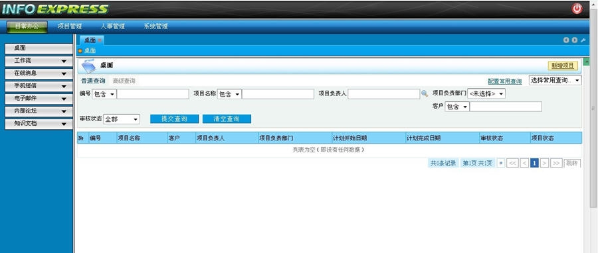Go to next page with > button
This screenshot has width=598, height=253.
pos(545,164)
